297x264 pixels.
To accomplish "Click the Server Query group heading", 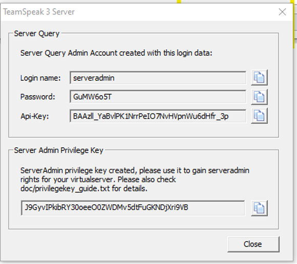I will tap(37, 33).
